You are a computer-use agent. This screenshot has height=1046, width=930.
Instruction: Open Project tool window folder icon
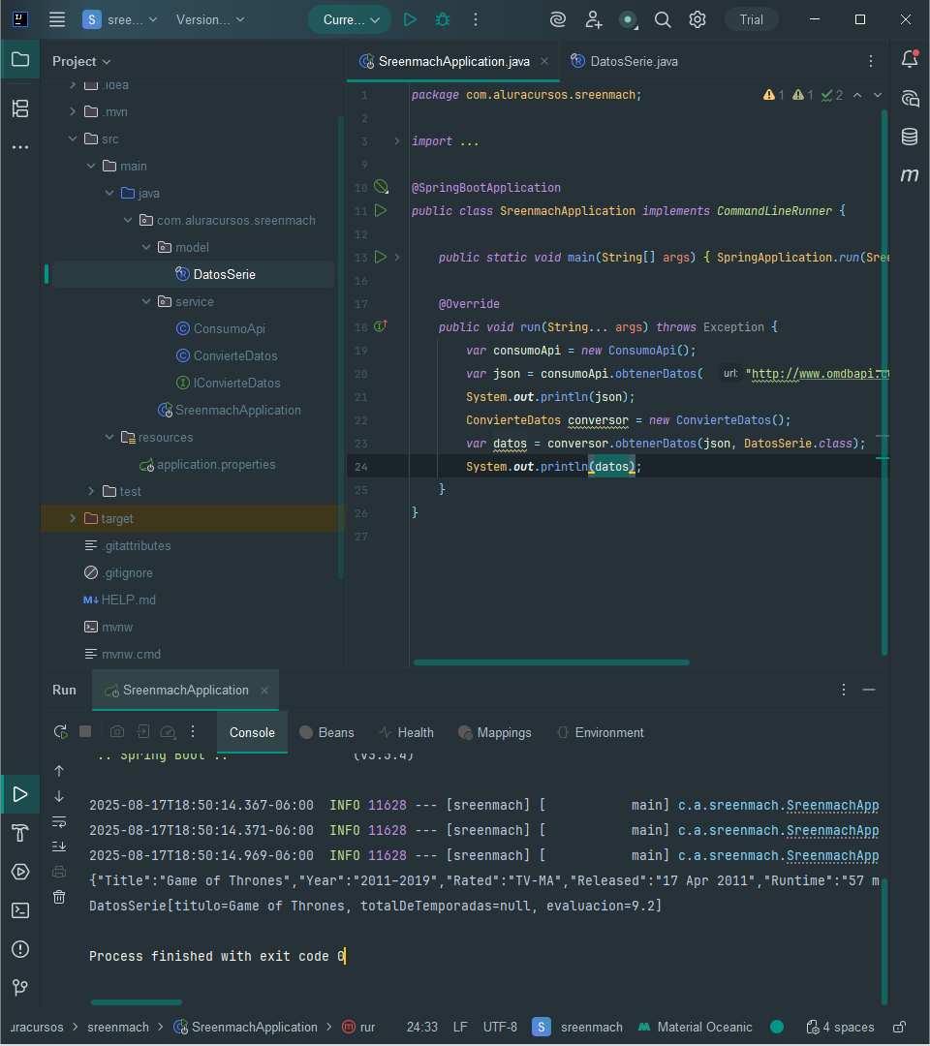[x=20, y=59]
